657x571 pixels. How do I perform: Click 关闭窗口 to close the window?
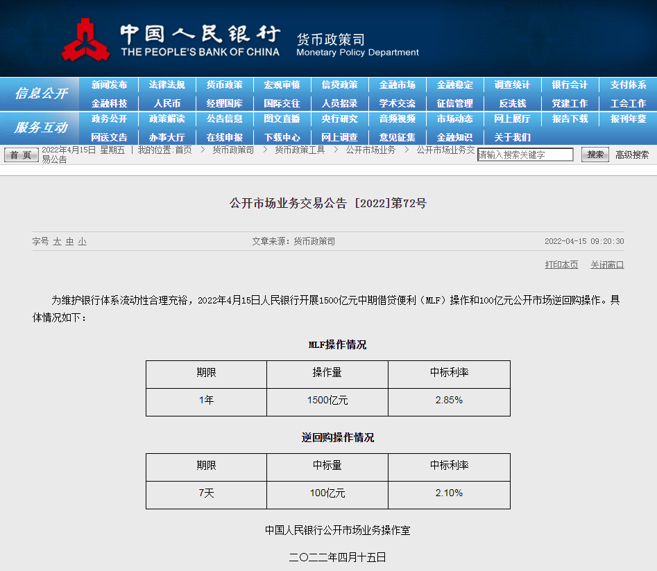[607, 265]
